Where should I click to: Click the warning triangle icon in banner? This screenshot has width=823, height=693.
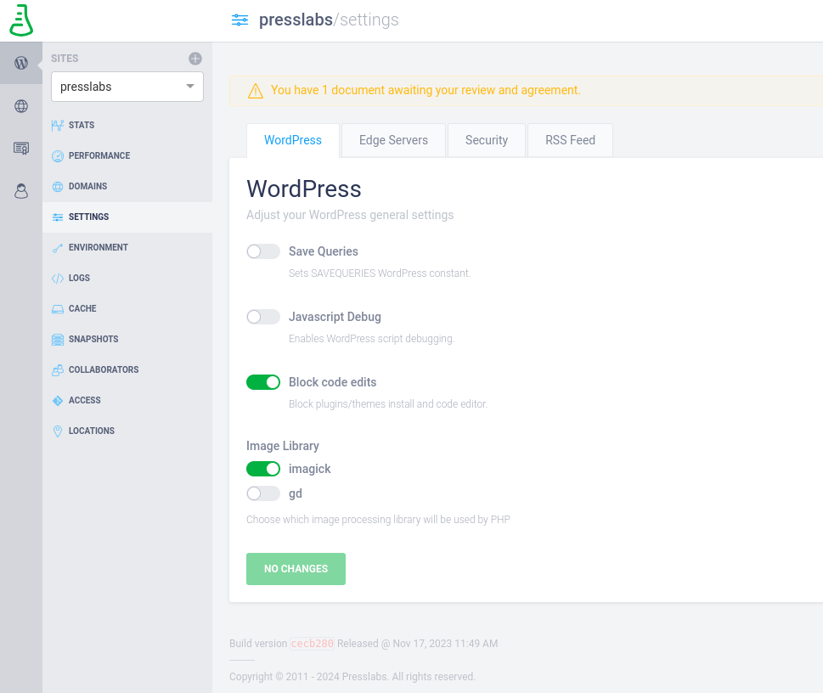(x=255, y=91)
